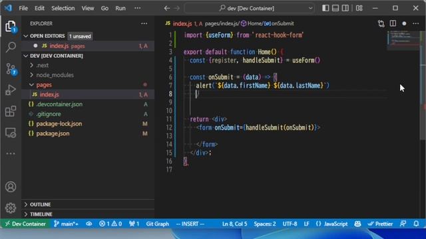Open the feedback icon in status bar
Screen dimensions: 426x239
point(403,224)
